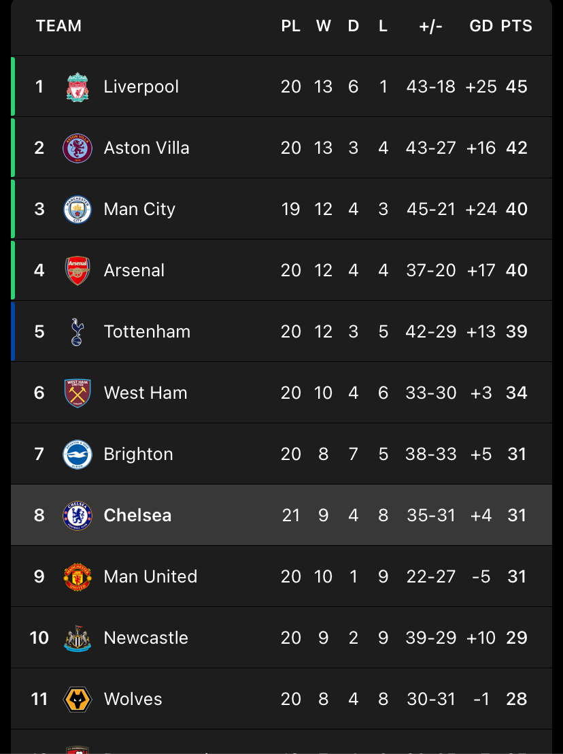Tap the Newcastle club crest
The width and height of the screenshot is (563, 754).
(x=78, y=638)
